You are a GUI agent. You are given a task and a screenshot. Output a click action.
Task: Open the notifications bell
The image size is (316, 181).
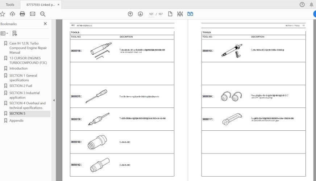click(x=312, y=5)
